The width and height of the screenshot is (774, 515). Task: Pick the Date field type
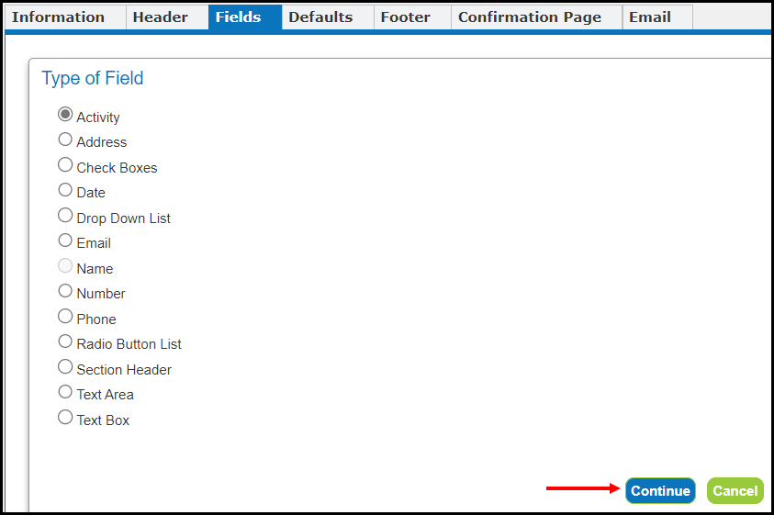[x=65, y=190]
